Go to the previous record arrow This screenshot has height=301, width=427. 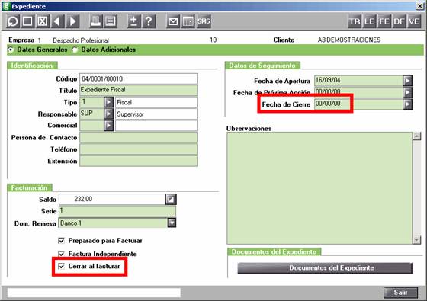(57, 21)
